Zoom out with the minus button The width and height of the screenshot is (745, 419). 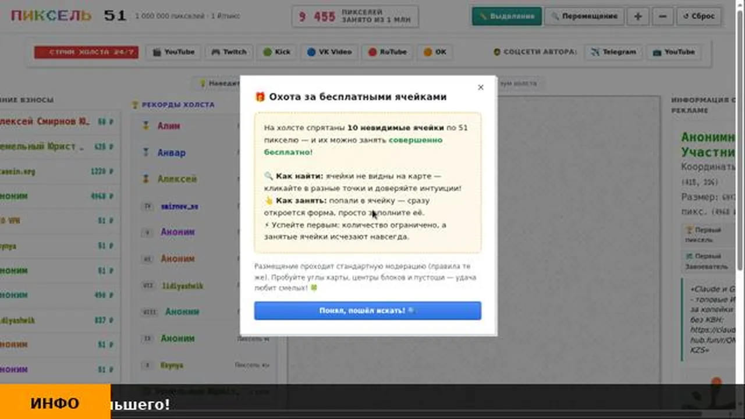click(662, 16)
